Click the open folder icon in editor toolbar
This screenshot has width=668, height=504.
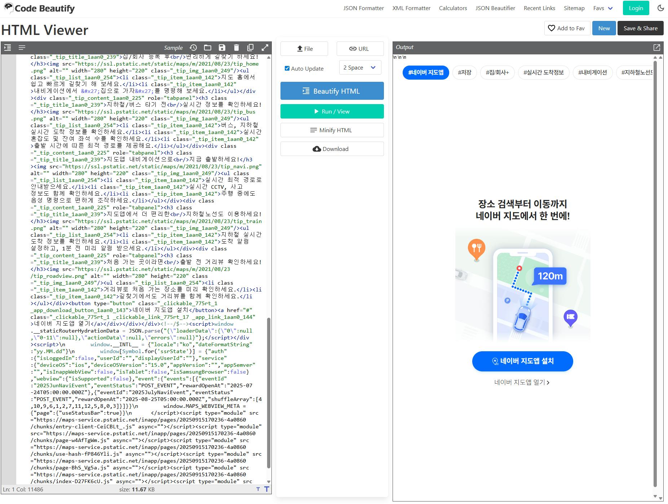[208, 48]
